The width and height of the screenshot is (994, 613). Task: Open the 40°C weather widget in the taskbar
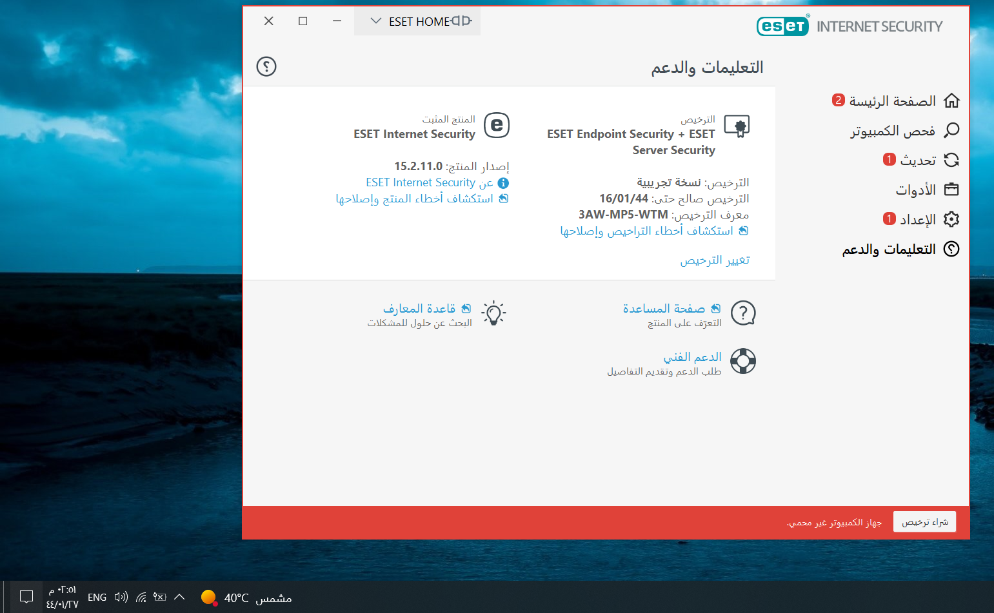[246, 598]
